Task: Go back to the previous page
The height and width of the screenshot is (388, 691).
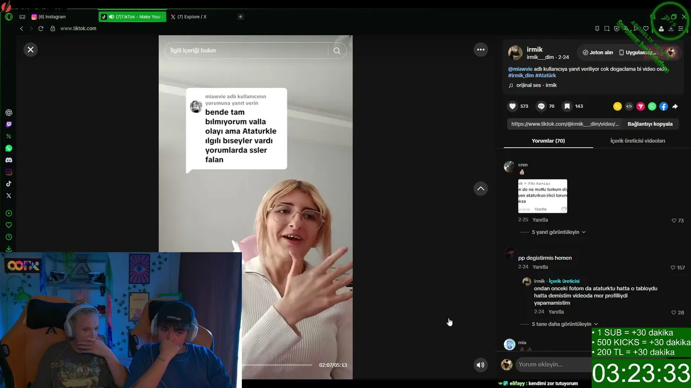Action: (22, 29)
